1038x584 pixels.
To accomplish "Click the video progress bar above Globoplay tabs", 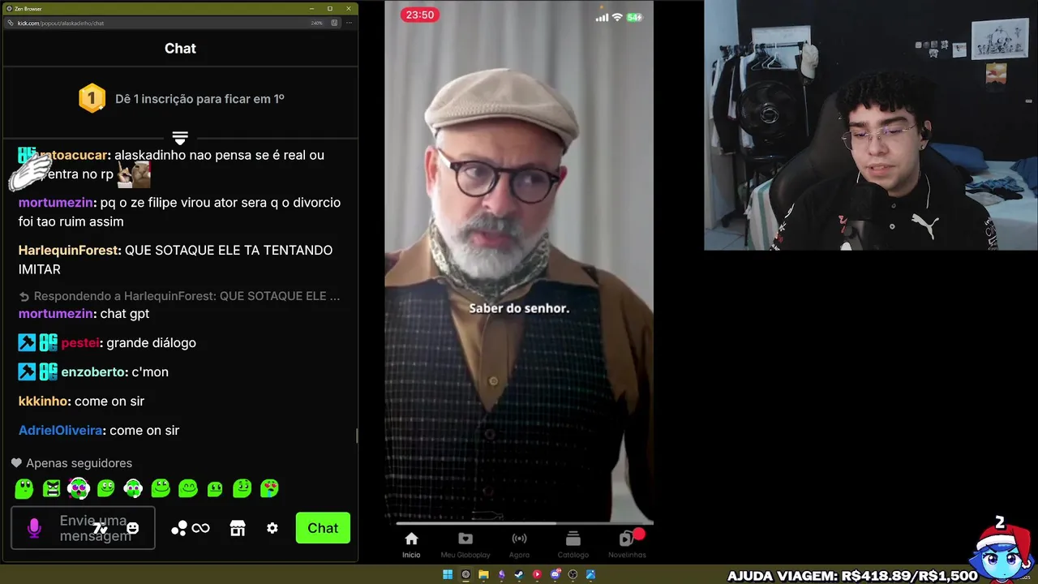I will coord(519,522).
